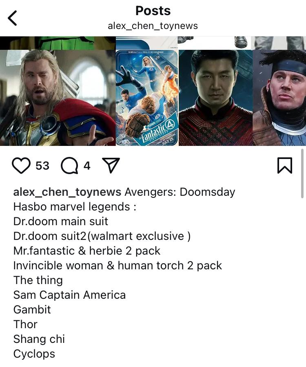Open comments via speech bubble icon

69,166
